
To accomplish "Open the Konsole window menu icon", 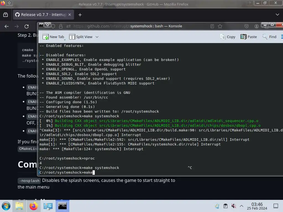I will pyautogui.click(x=41, y=25).
